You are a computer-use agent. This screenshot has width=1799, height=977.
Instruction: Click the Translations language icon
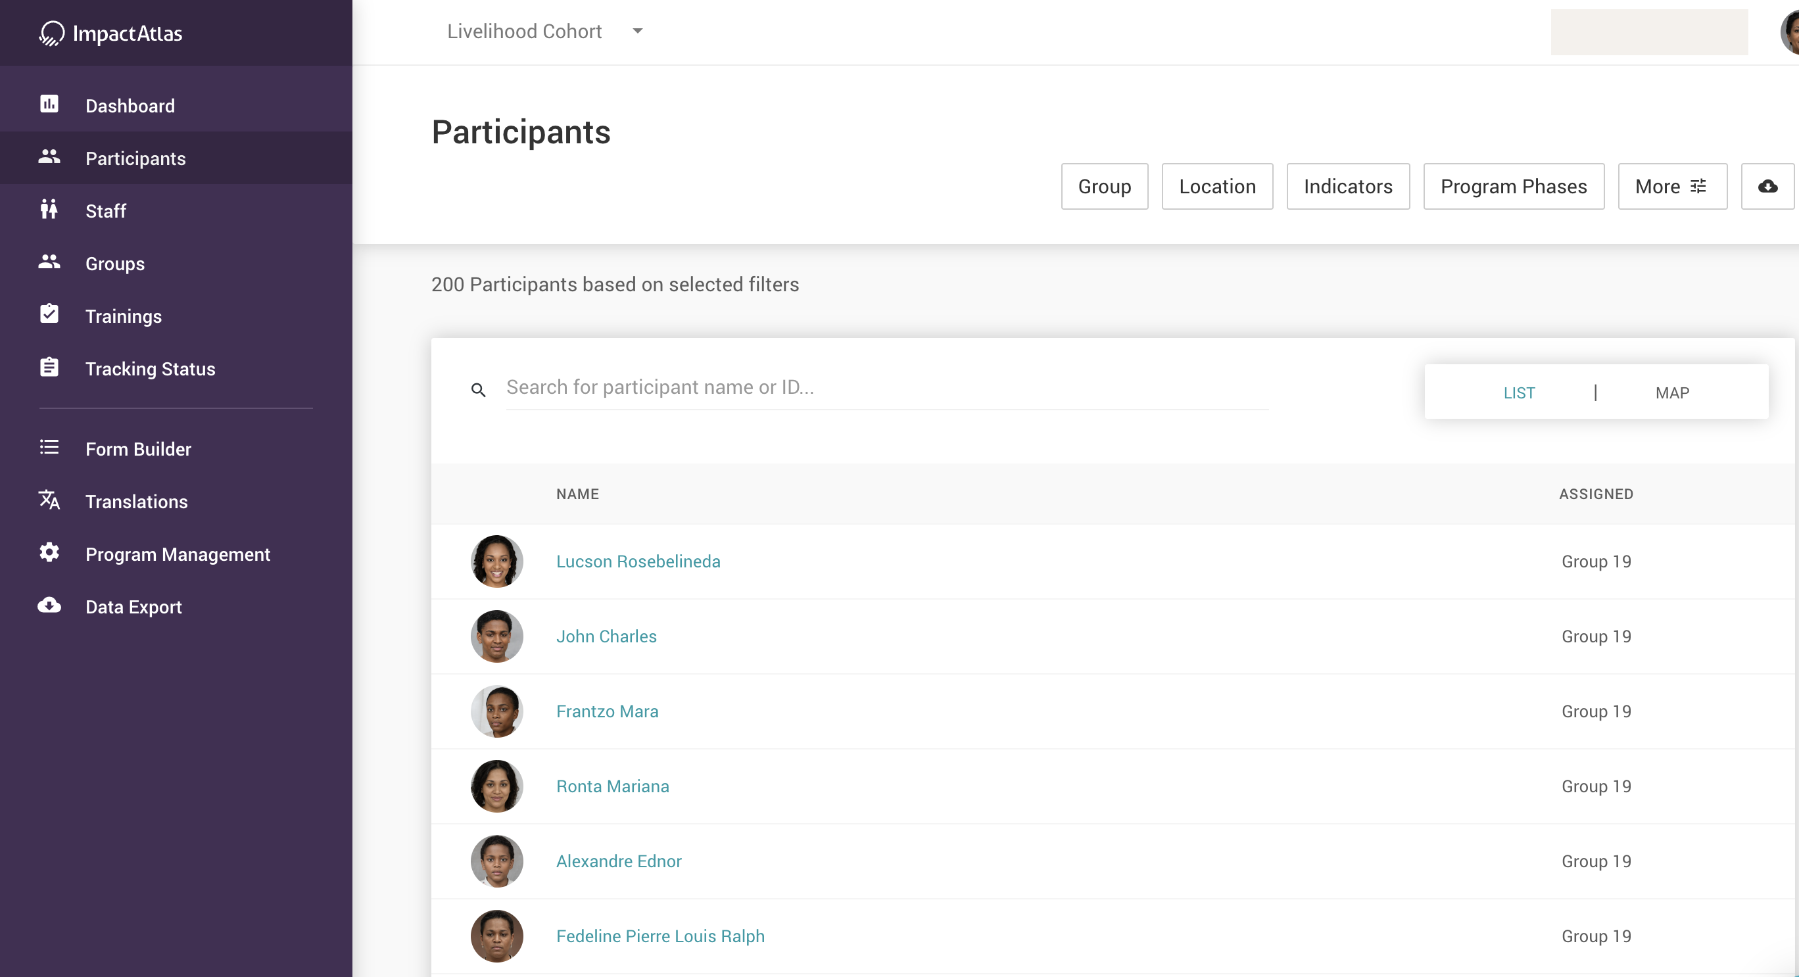(49, 501)
